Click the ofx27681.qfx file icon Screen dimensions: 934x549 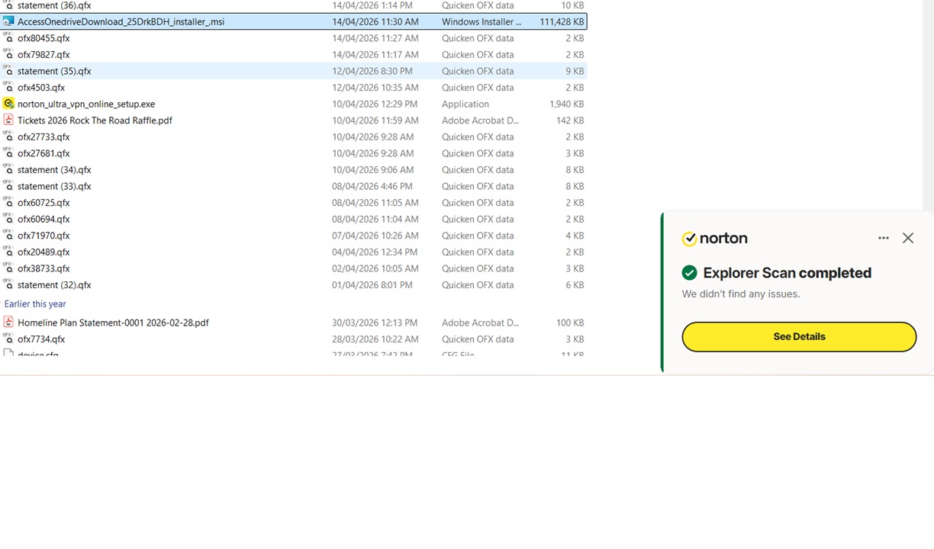[x=8, y=153]
